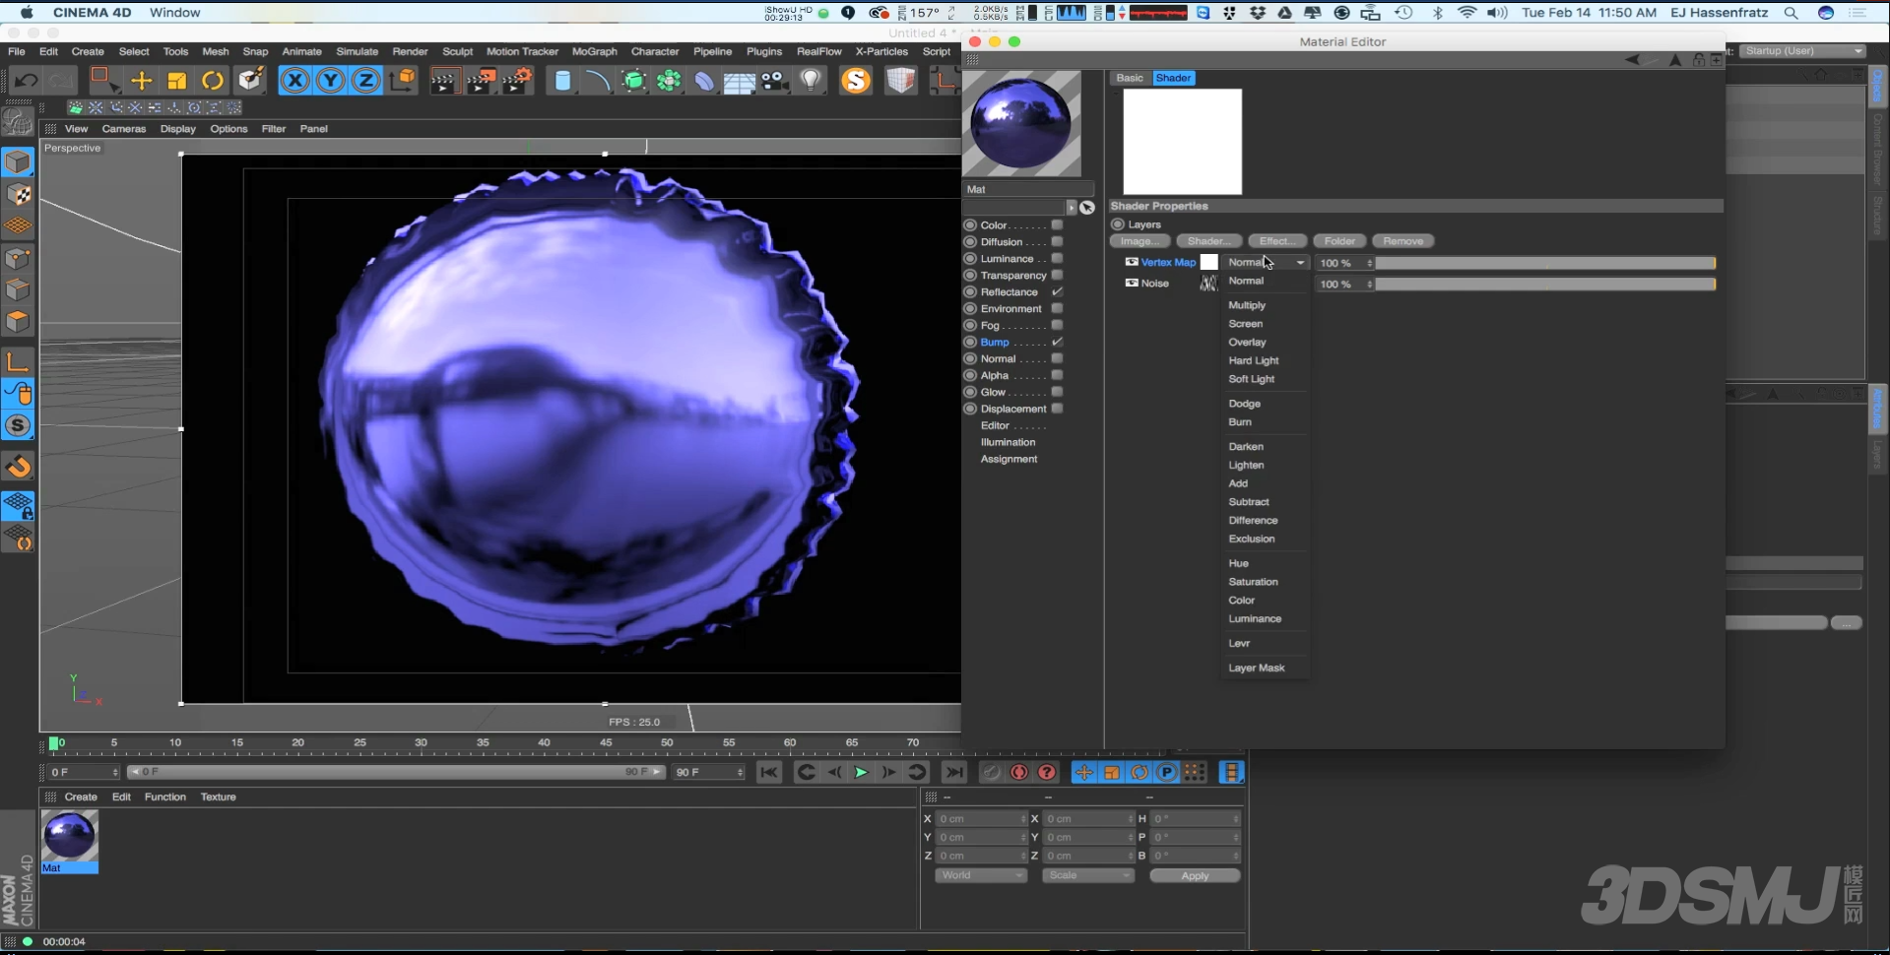Add a light bulb object
The width and height of the screenshot is (1890, 955).
[x=811, y=81]
